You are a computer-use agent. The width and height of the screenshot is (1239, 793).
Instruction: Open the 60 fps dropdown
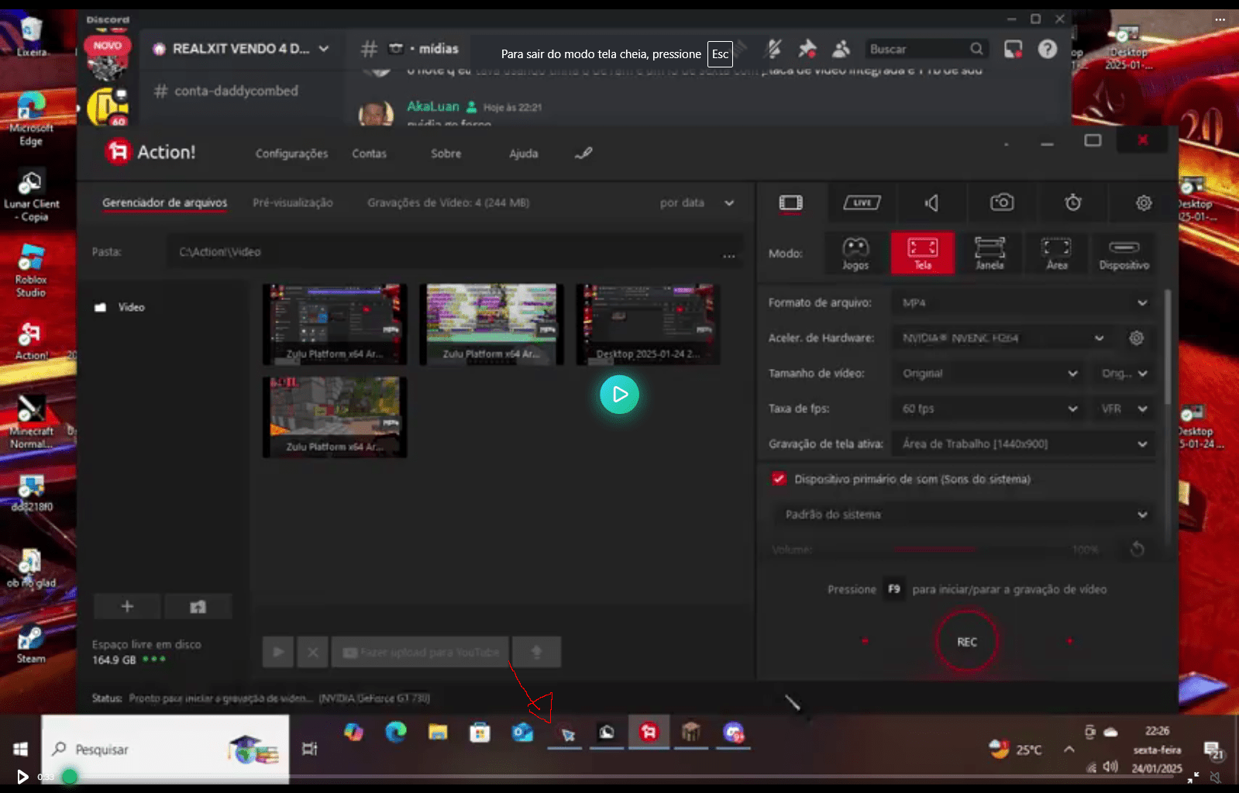tap(989, 409)
